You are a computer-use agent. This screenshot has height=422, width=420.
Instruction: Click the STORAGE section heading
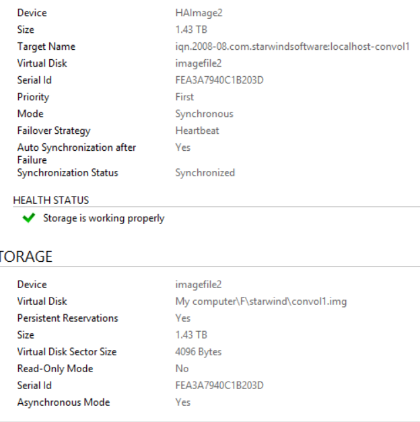26,256
